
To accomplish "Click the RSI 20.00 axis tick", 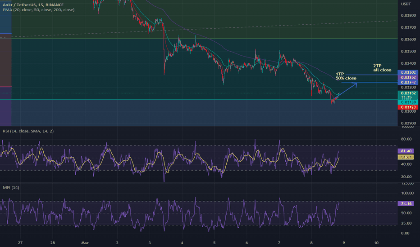I will tap(406, 176).
